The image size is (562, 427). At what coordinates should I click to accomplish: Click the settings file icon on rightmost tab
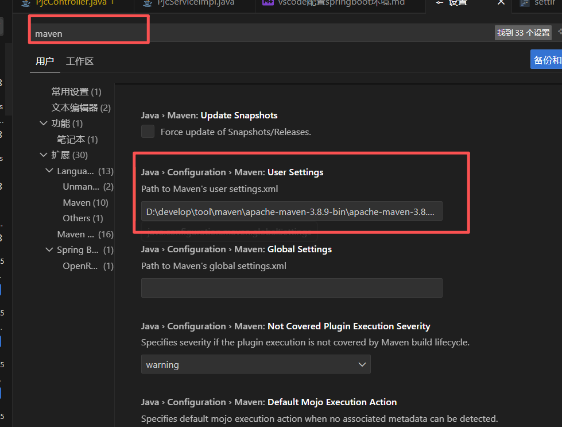tap(524, 3)
